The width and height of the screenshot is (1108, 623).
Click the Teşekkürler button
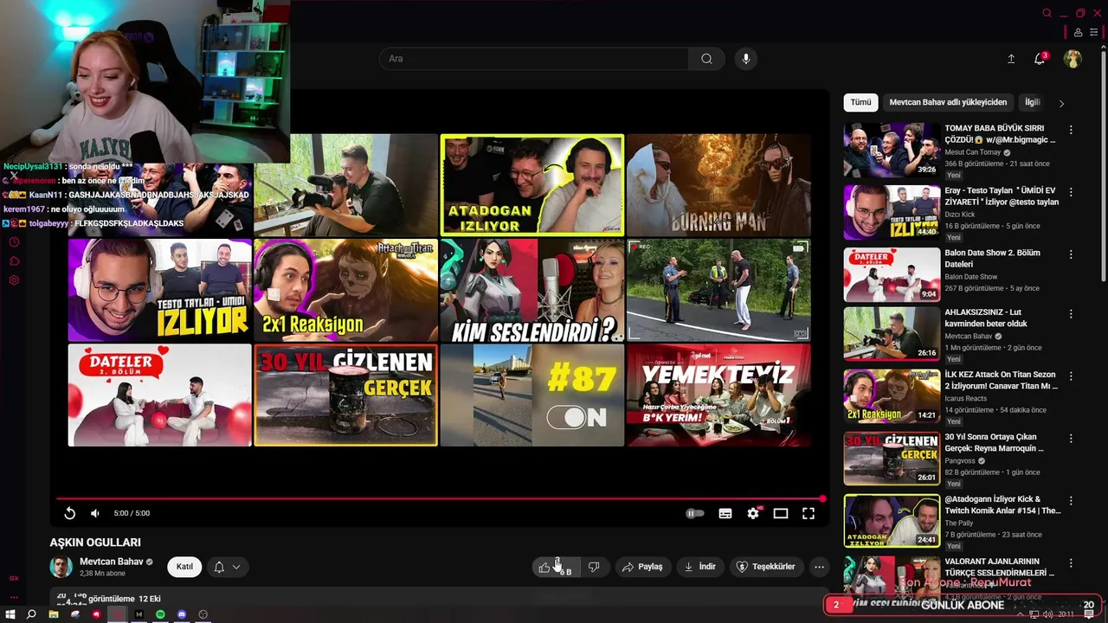click(765, 567)
